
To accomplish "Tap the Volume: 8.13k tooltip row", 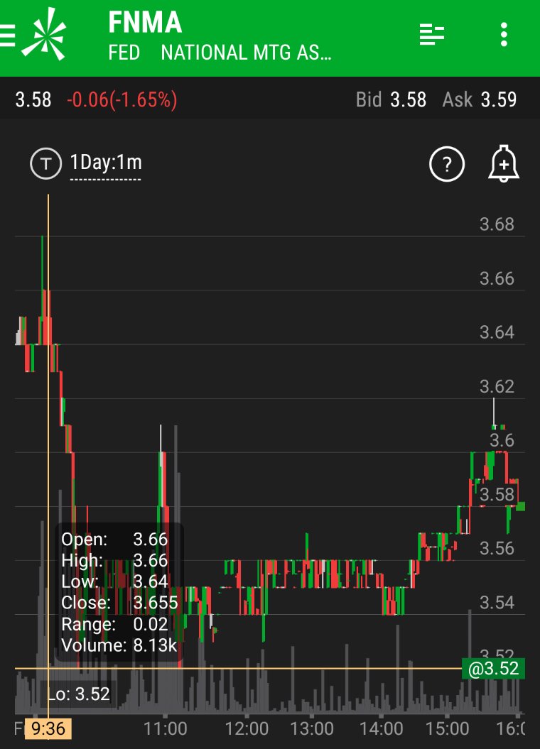I will (x=119, y=645).
